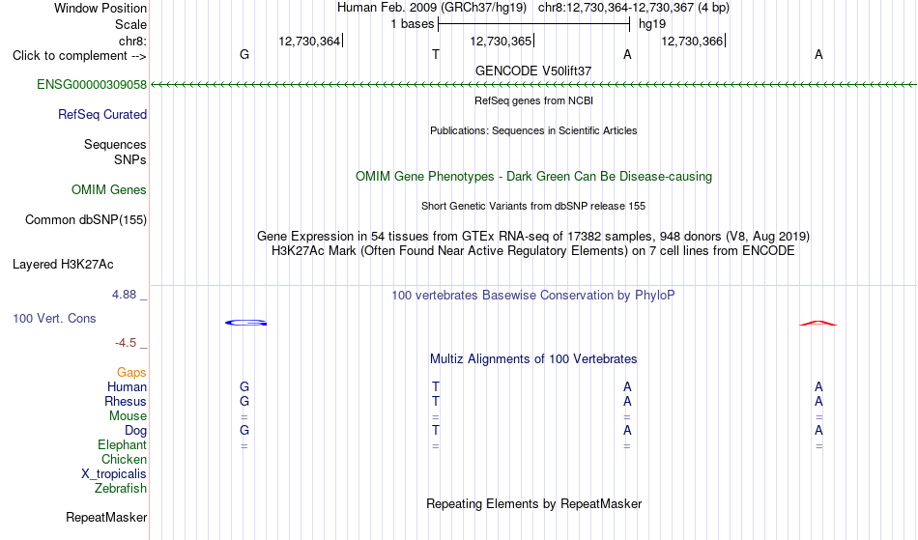918x540 pixels.
Task: Select the Elephant alignment row label
Action: click(123, 445)
